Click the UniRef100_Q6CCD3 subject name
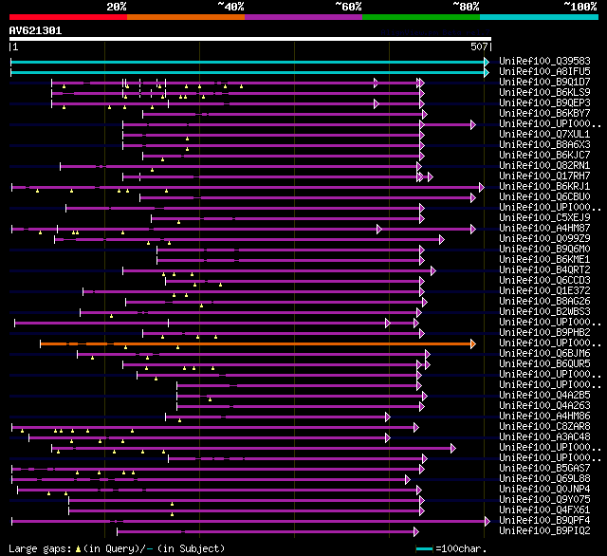This screenshot has height=556, width=607. click(x=544, y=281)
